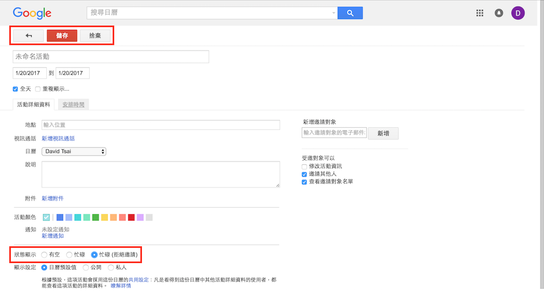Click the back arrow button
The height and width of the screenshot is (299, 544).
coord(28,36)
